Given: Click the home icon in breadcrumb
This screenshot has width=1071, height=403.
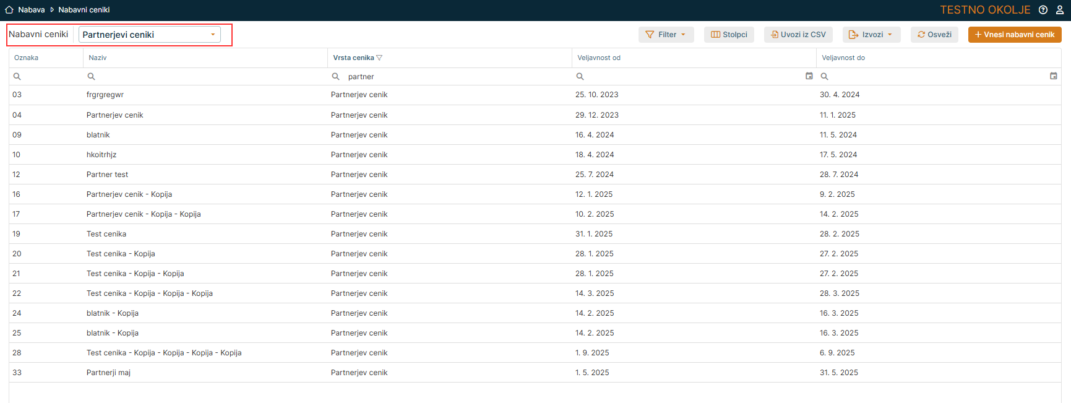Looking at the screenshot, I should coord(9,10).
